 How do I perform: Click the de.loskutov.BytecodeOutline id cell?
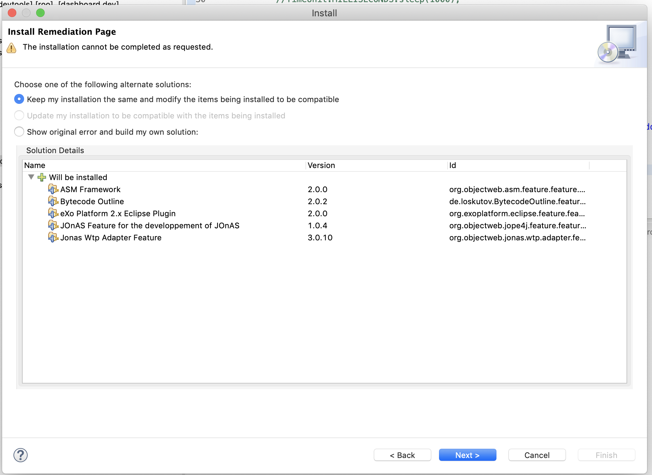pyautogui.click(x=517, y=201)
